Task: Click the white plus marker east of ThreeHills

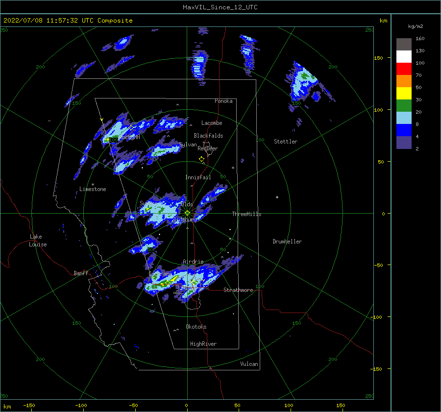Action: pos(277,197)
